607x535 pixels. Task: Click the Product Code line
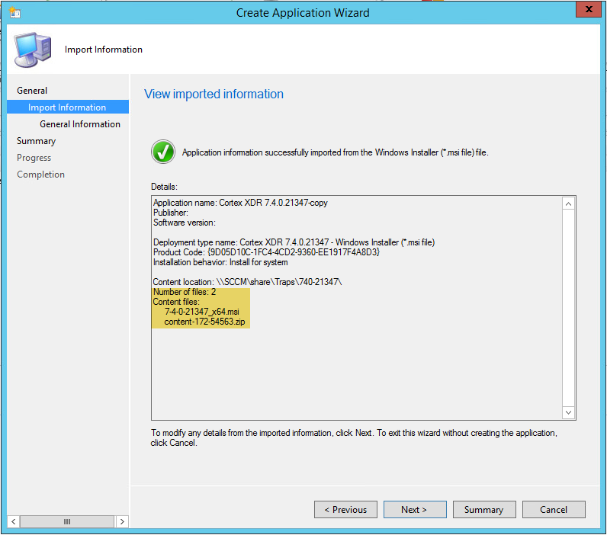point(266,252)
